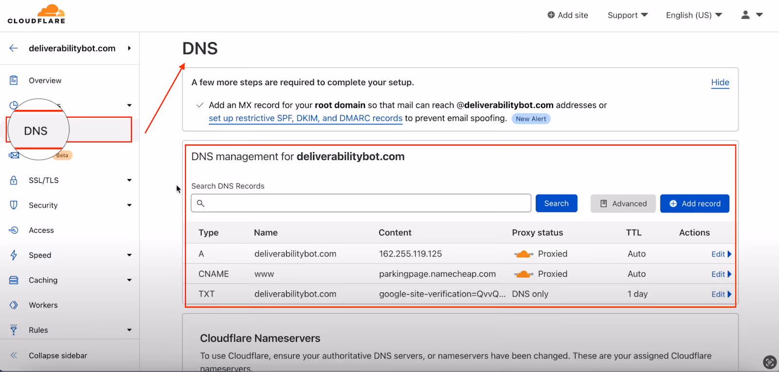
Task: Click the Search DNS Records input field
Action: 361,203
